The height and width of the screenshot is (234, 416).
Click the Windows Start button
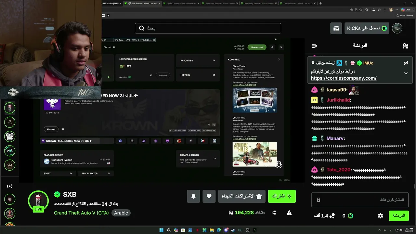(161, 230)
